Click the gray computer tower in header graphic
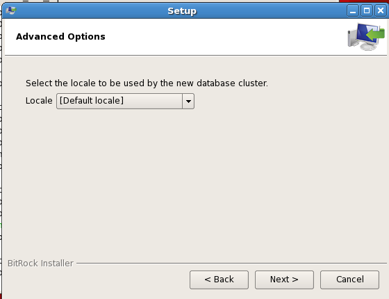The image size is (389, 299). 352,38
